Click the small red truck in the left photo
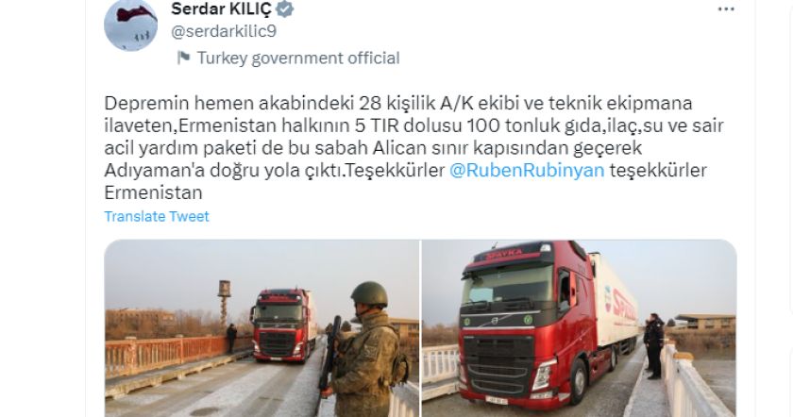Viewport: 793px width, 417px height. [x=283, y=325]
